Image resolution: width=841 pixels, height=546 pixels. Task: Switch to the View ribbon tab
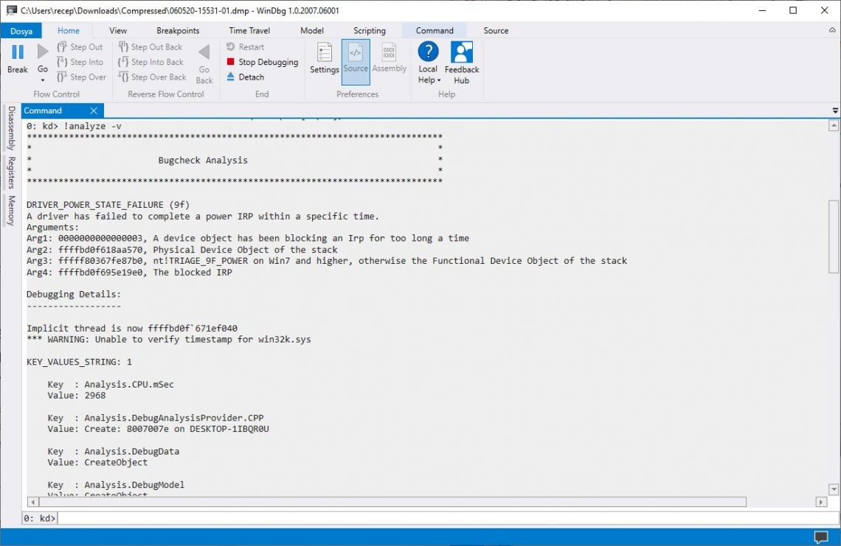tap(118, 30)
